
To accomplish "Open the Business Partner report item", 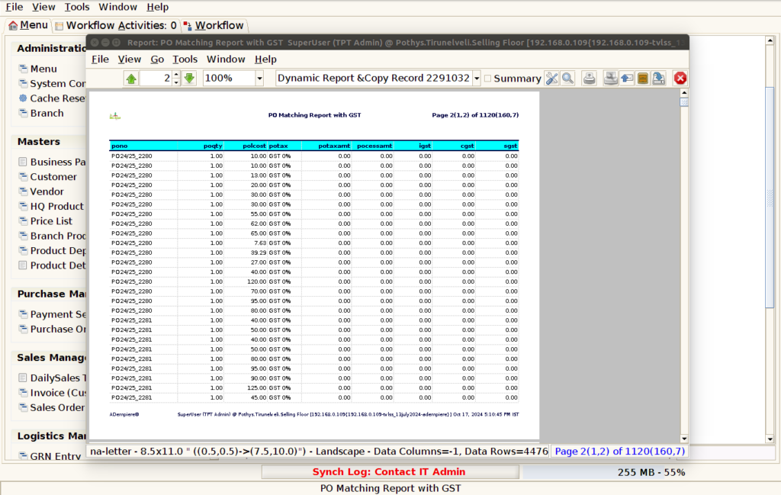I will click(52, 162).
